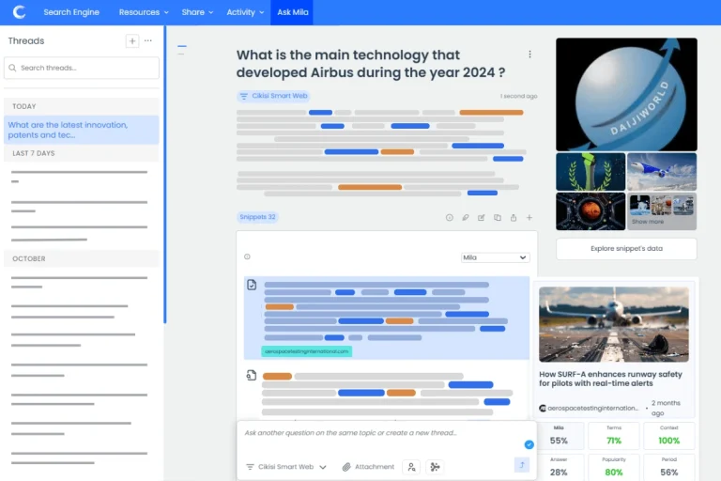721x481 pixels.
Task: Click the graph network icon in input
Action: point(434,467)
